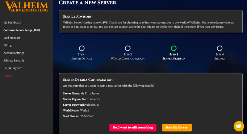247x134 pixels.
Task: Click the Service Advisory heading
Action: [x=77, y=17]
